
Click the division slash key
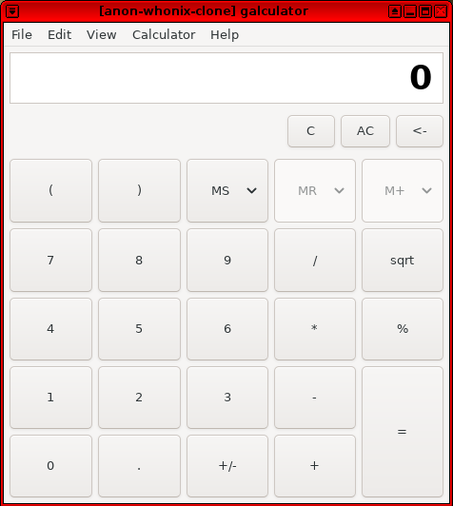tap(315, 260)
